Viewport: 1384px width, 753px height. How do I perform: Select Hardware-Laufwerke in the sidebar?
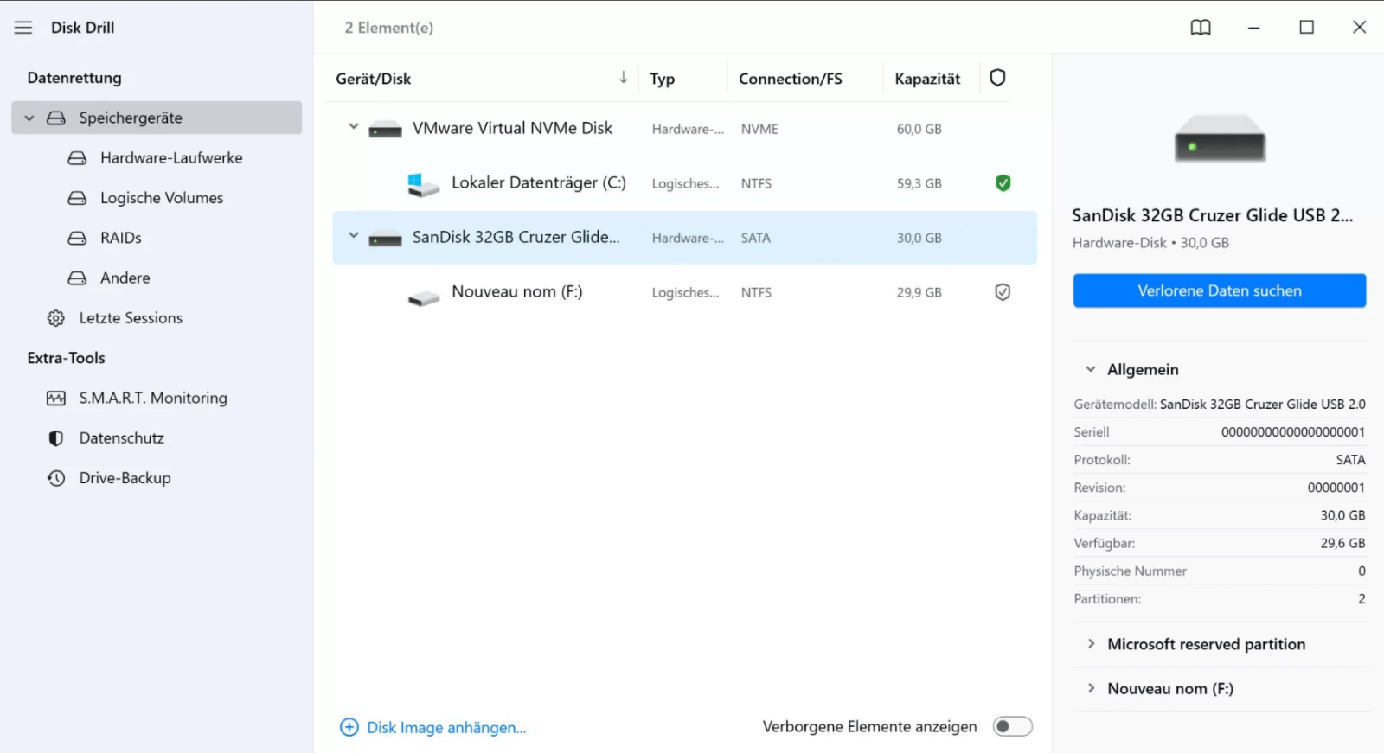pyautogui.click(x=171, y=158)
